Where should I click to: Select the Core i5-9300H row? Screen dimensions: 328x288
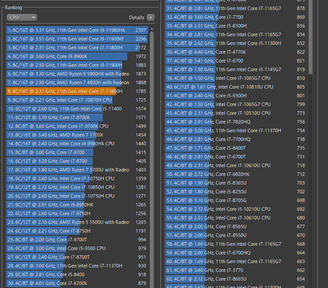click(x=236, y=96)
